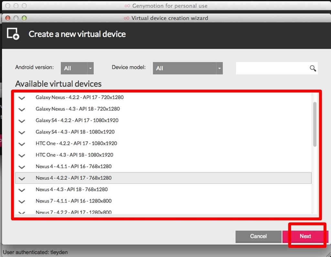Expand HTC One 4.2.2 API 17 chevron
The image size is (331, 257).
(22, 144)
